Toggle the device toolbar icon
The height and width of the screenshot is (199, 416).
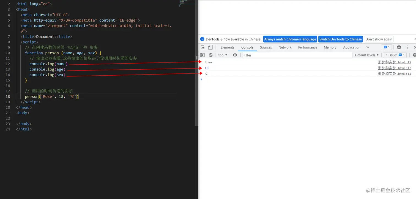click(x=210, y=47)
